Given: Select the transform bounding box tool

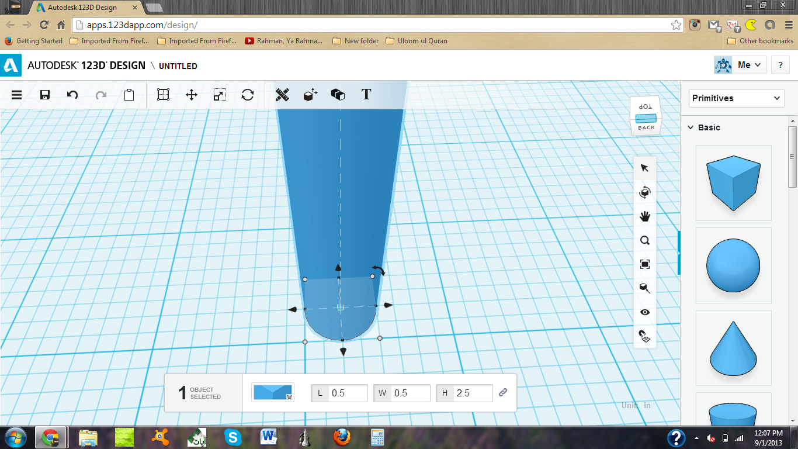Looking at the screenshot, I should [x=163, y=95].
